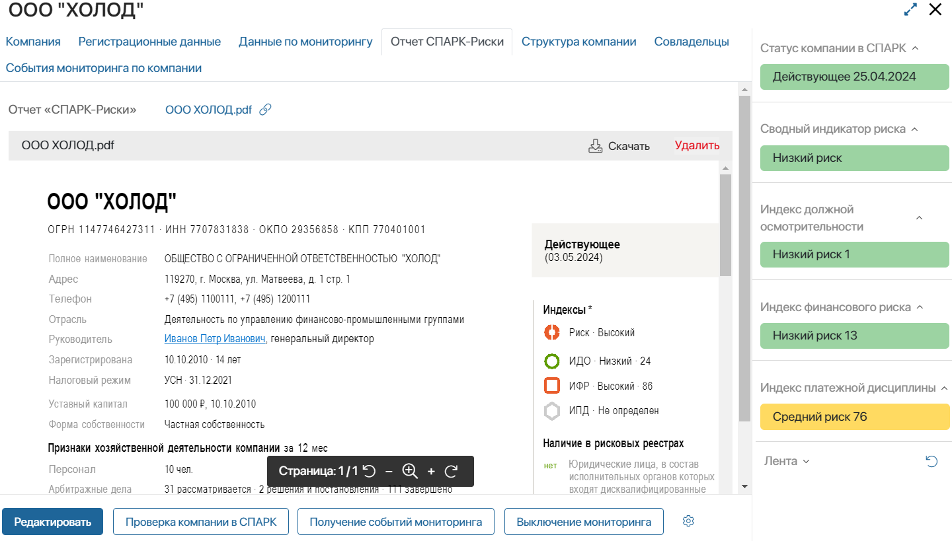Click the Низкий риск 1 badge
This screenshot has height=541, width=952.
coord(855,254)
